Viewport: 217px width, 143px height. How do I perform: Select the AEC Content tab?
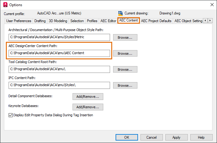point(128,21)
